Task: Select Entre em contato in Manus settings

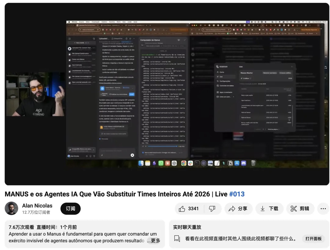Action: coord(226,97)
